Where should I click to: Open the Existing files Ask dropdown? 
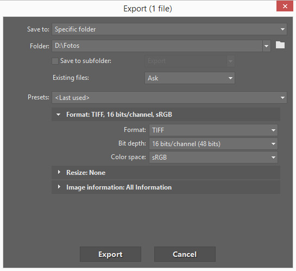(x=190, y=78)
